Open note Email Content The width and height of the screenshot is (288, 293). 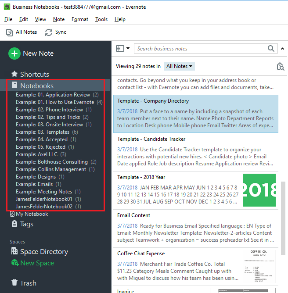(196, 229)
